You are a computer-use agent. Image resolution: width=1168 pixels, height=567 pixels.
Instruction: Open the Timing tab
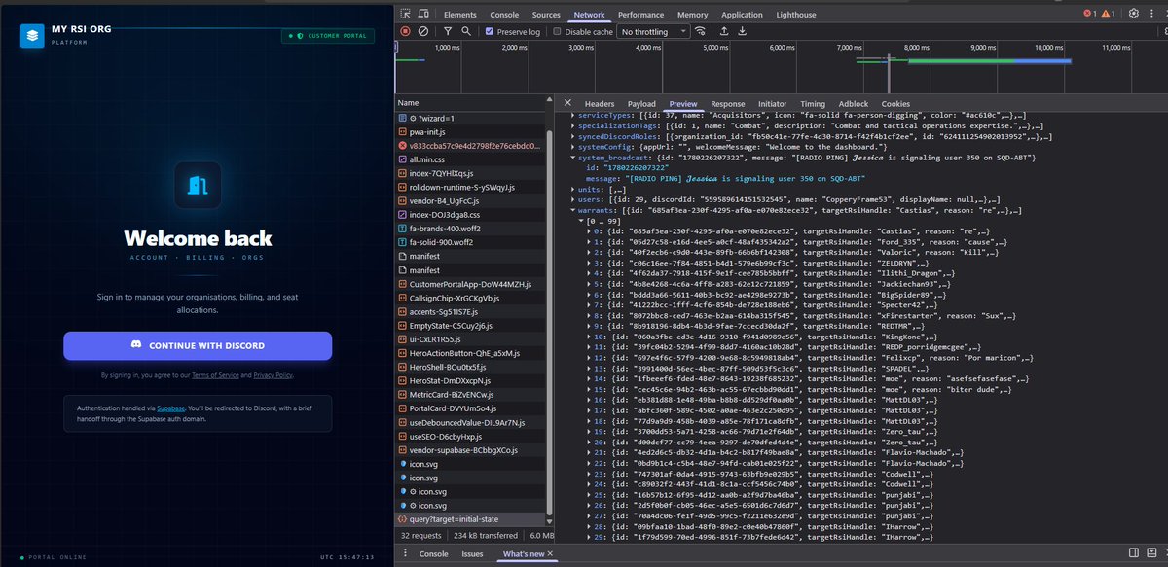[x=813, y=104]
